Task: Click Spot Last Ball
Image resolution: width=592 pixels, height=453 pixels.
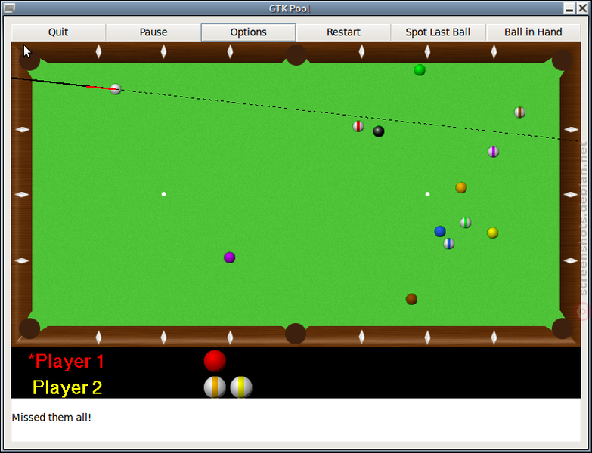Action: click(438, 32)
